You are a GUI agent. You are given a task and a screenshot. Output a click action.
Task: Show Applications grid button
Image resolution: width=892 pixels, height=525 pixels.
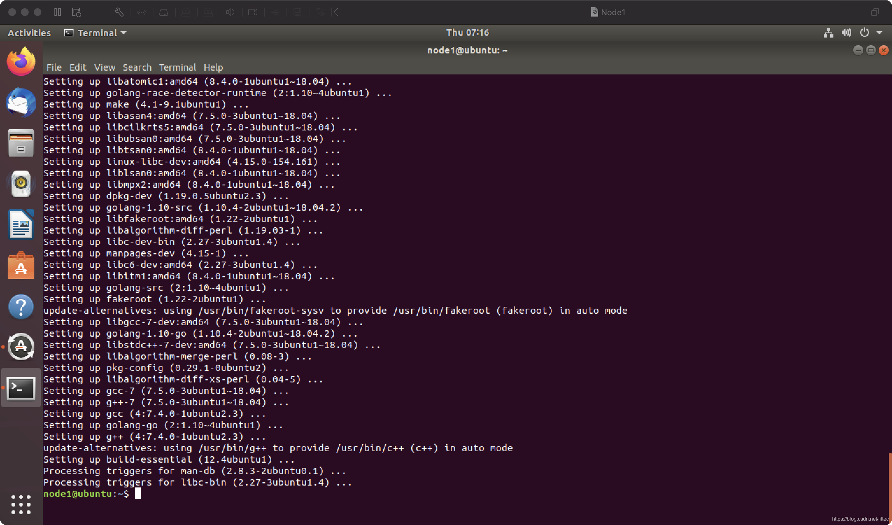coord(21,505)
